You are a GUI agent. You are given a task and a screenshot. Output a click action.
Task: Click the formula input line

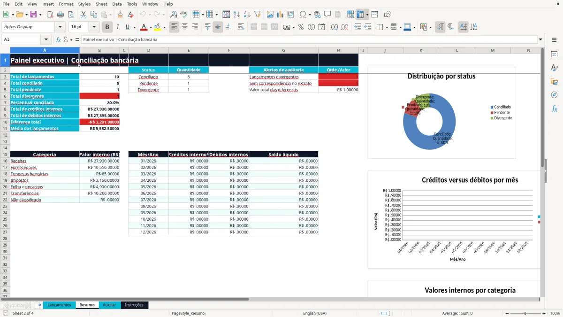[309, 39]
